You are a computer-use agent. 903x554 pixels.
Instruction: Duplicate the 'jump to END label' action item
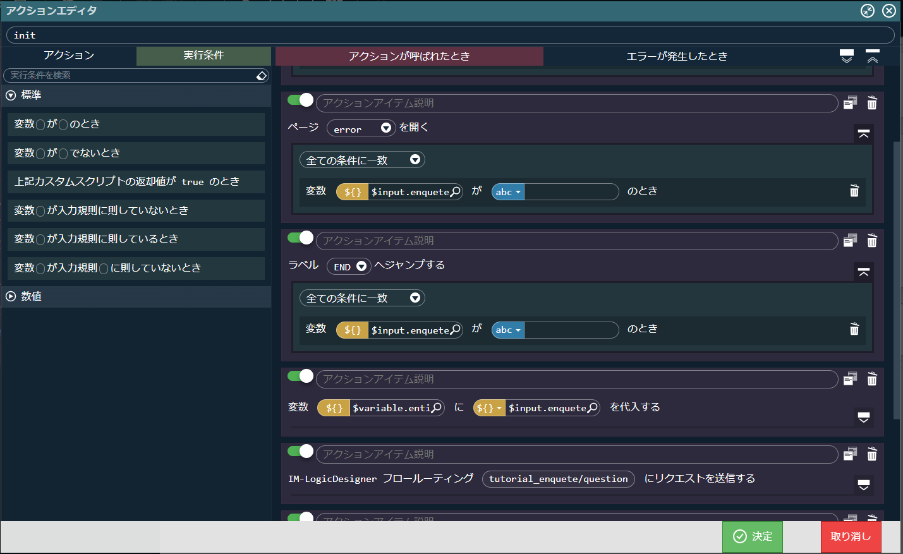850,241
